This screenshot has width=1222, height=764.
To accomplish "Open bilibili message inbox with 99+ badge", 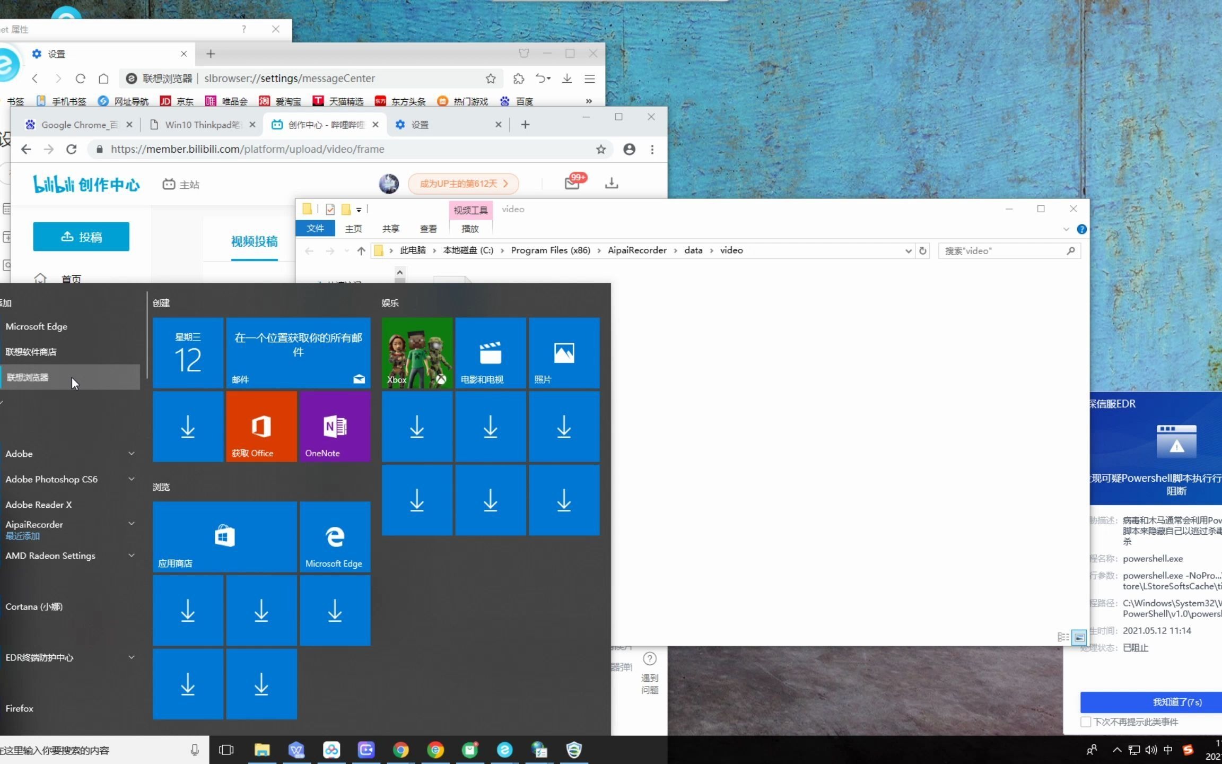I will tap(573, 183).
